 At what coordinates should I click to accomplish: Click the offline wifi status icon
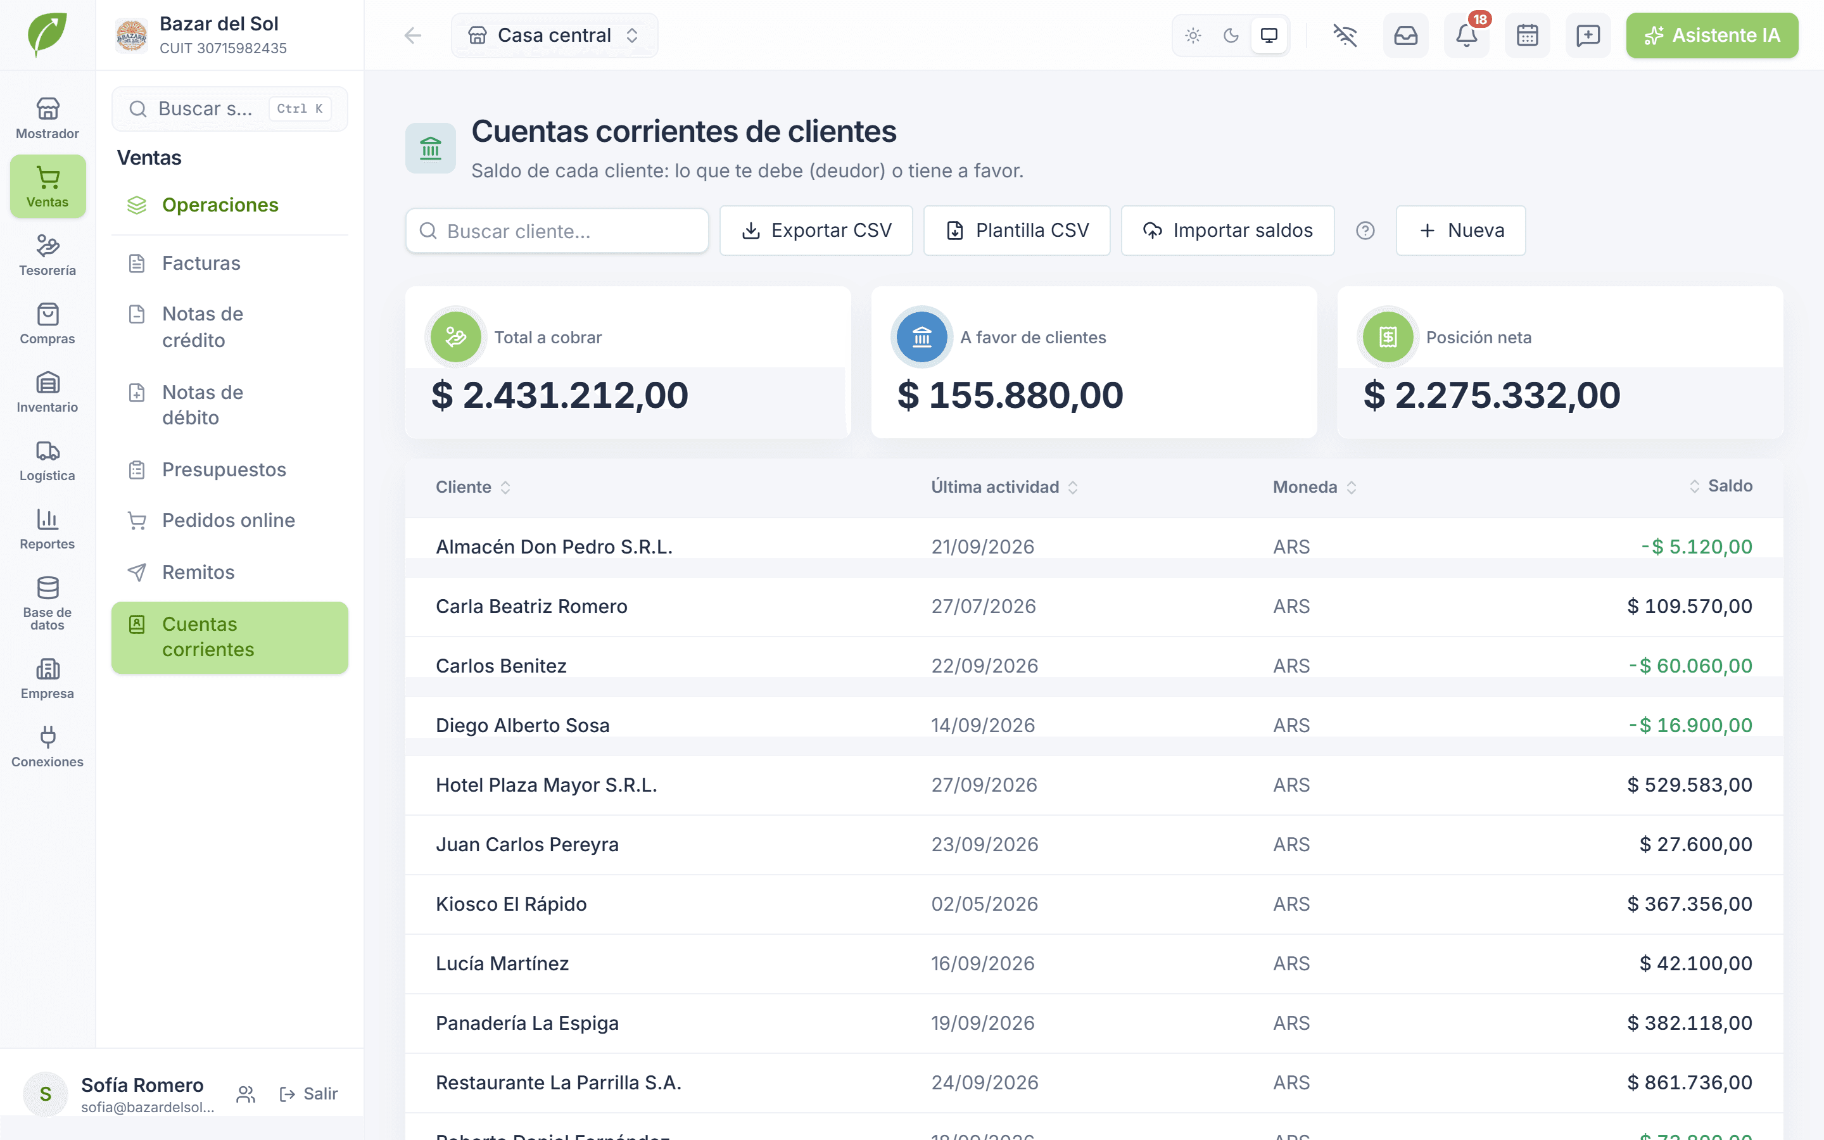coord(1345,35)
